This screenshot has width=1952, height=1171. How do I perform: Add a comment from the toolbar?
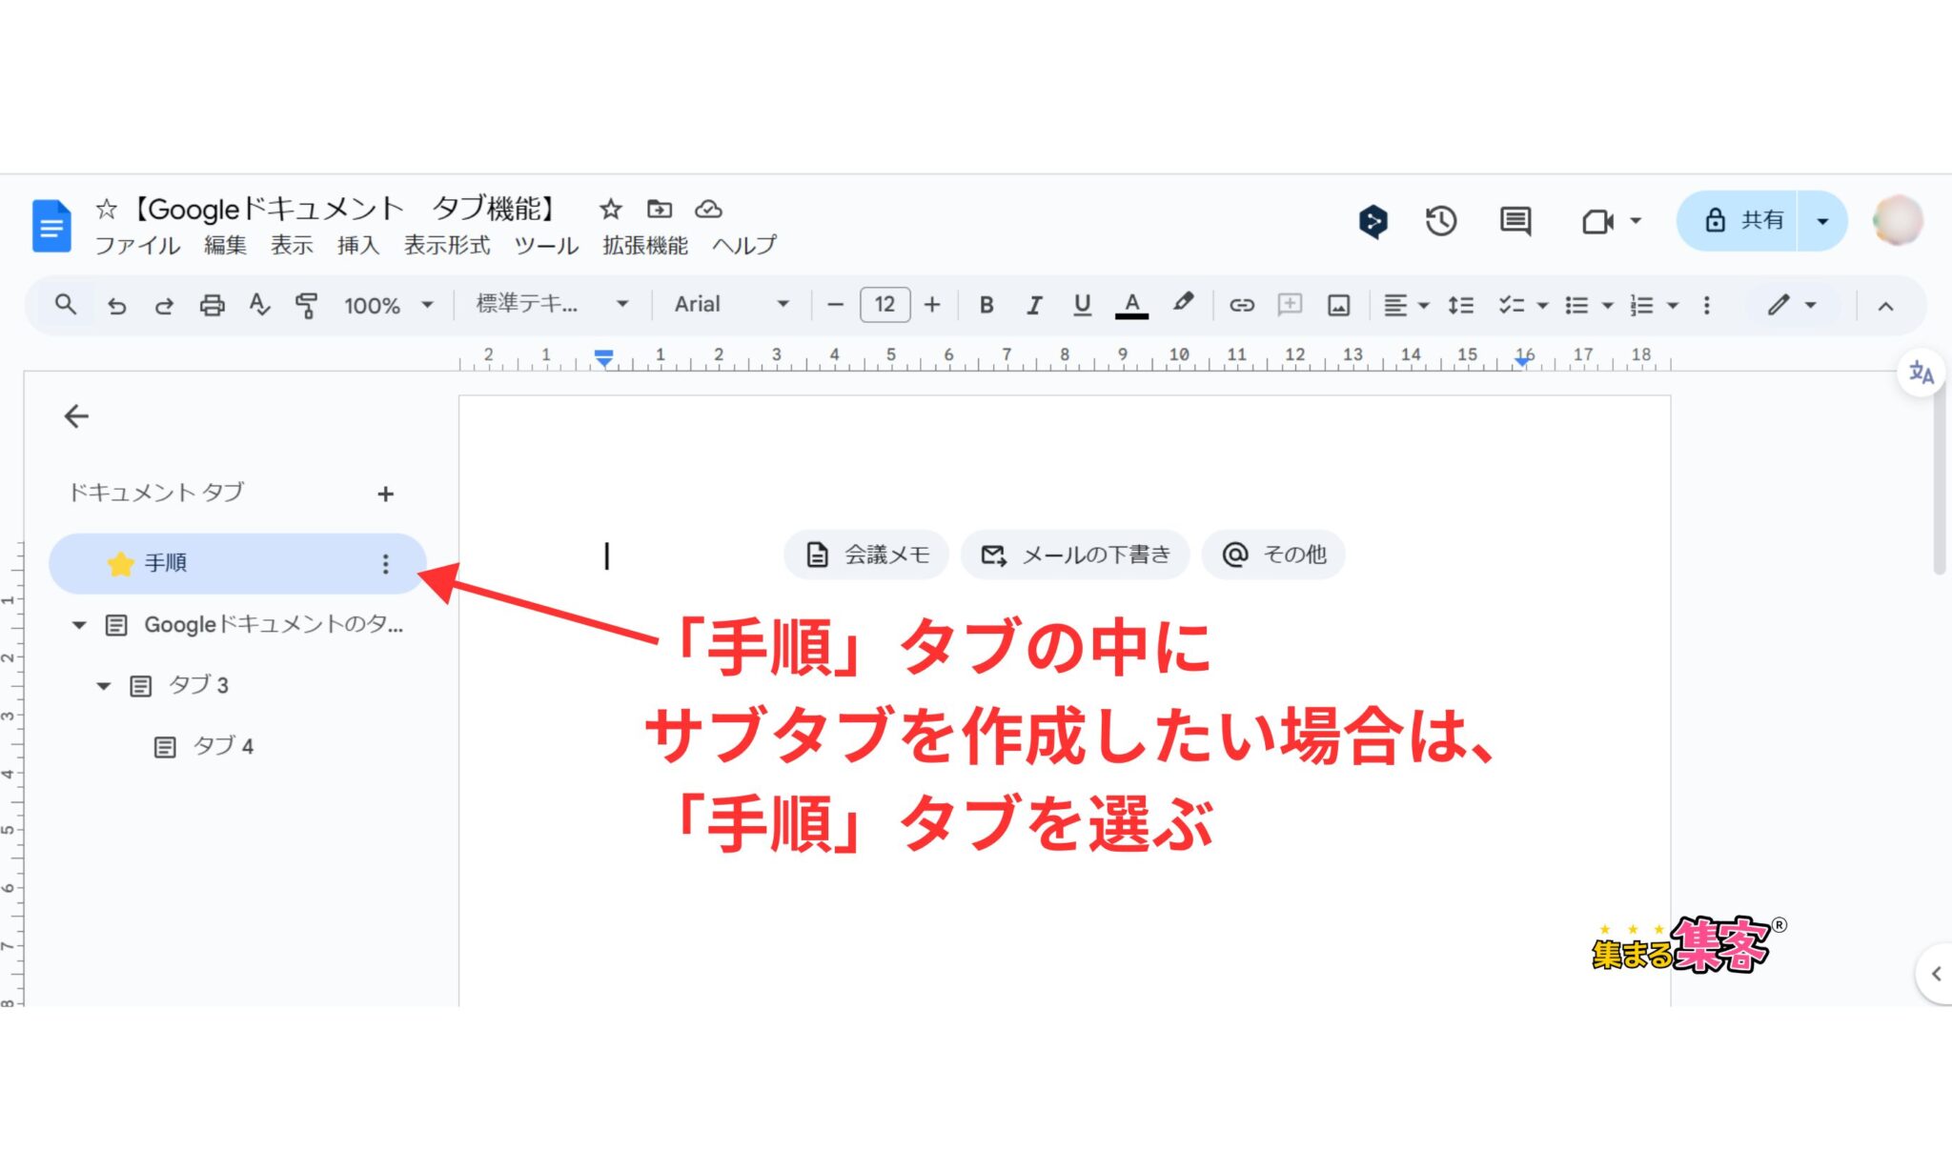1290,305
